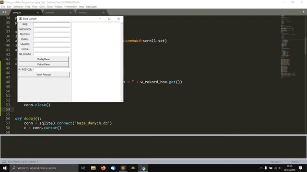Image resolution: width=307 pixels, height=172 pixels.
Task: Close the third editor tab
Action: (103, 12)
